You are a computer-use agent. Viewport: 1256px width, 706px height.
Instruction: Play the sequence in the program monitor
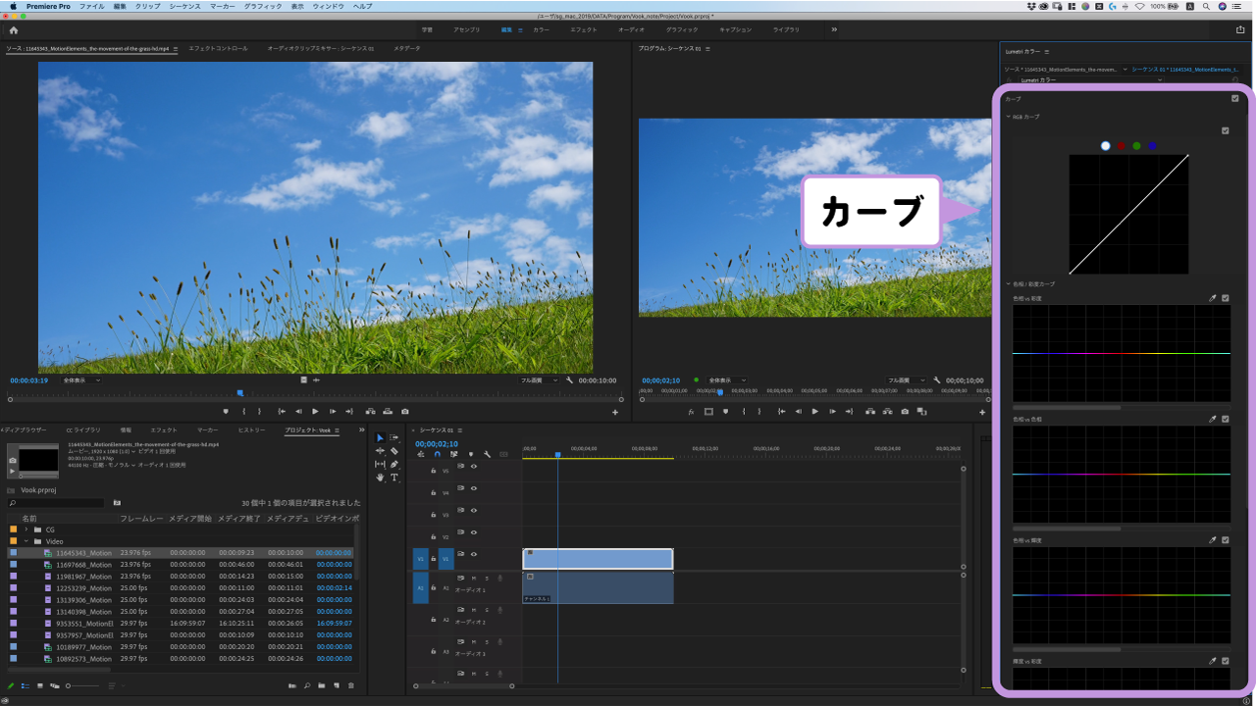tap(814, 412)
